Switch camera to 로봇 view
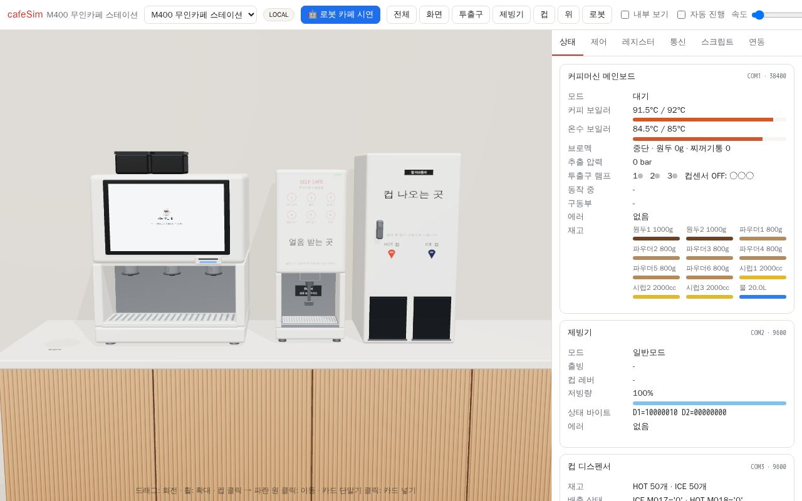 597,14
